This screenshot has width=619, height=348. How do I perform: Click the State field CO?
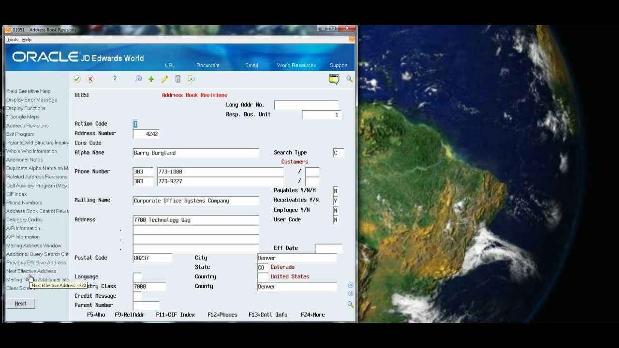pos(262,267)
